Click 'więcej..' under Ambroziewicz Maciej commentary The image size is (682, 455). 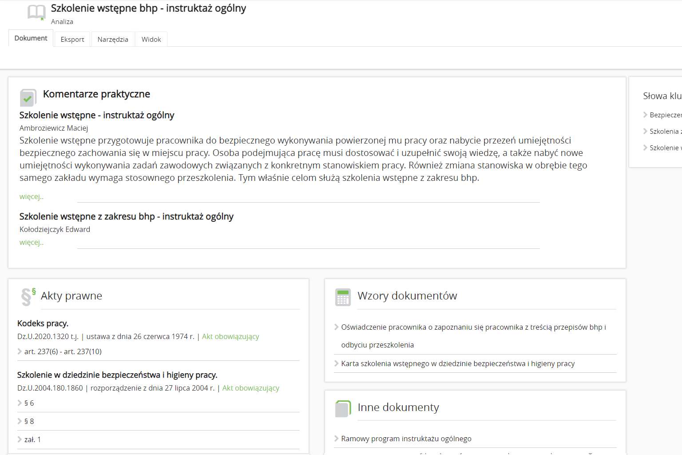(x=32, y=196)
